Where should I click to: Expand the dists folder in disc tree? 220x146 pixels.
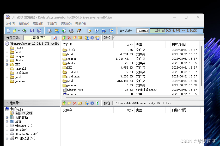pos(7,60)
